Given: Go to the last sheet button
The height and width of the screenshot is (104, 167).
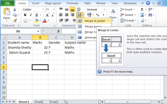Looking at the screenshot, I should (14, 102).
